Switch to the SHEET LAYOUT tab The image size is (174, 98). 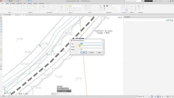[11, 96]
